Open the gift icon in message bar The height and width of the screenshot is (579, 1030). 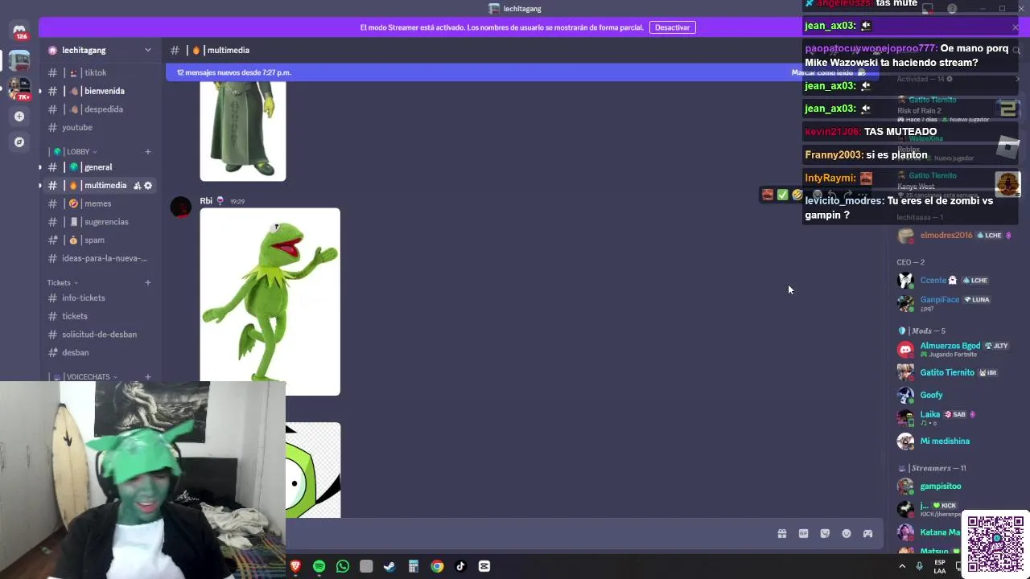click(x=781, y=534)
